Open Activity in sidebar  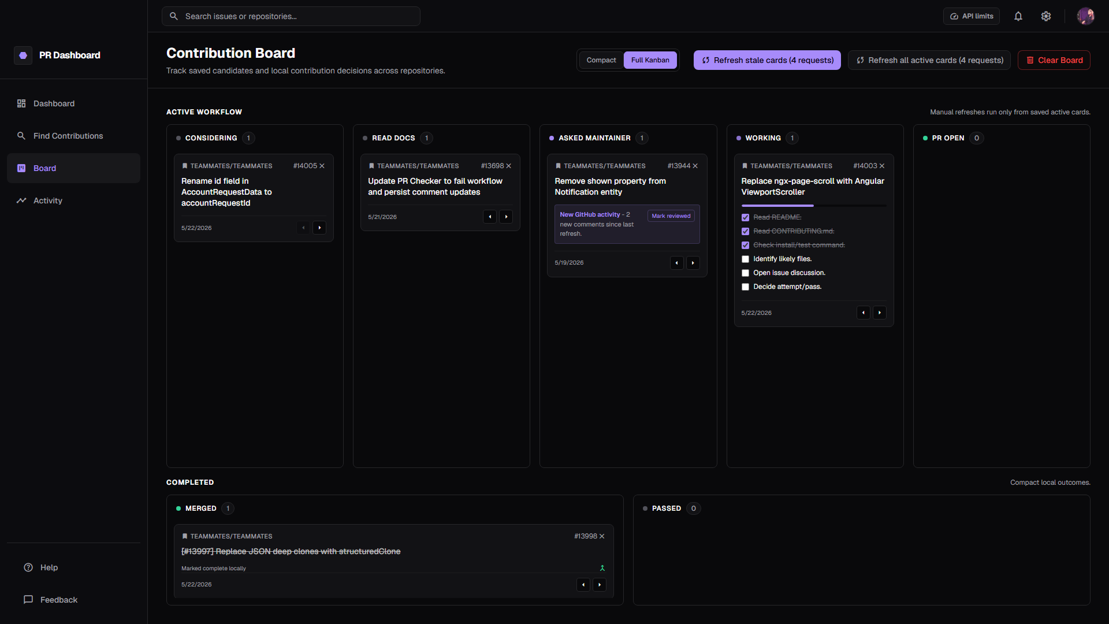[73, 200]
